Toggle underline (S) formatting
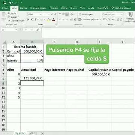 [35, 19]
